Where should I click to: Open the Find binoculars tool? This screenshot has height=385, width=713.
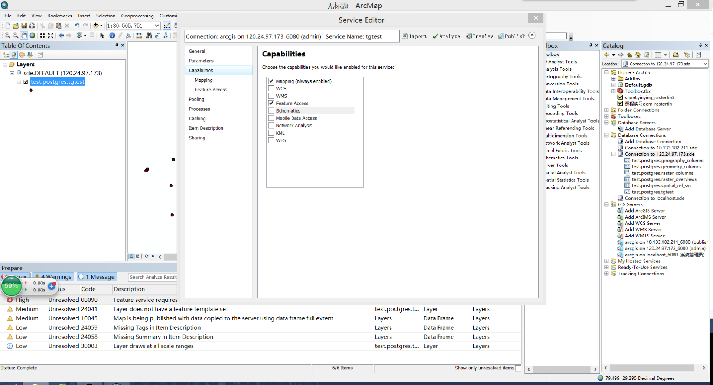[149, 35]
